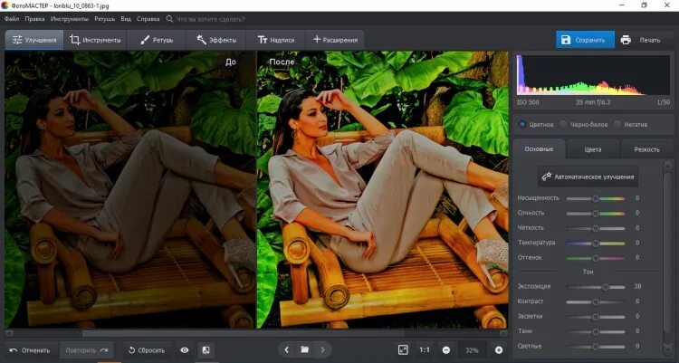Switch to the Резкость panel tab

pyautogui.click(x=646, y=149)
